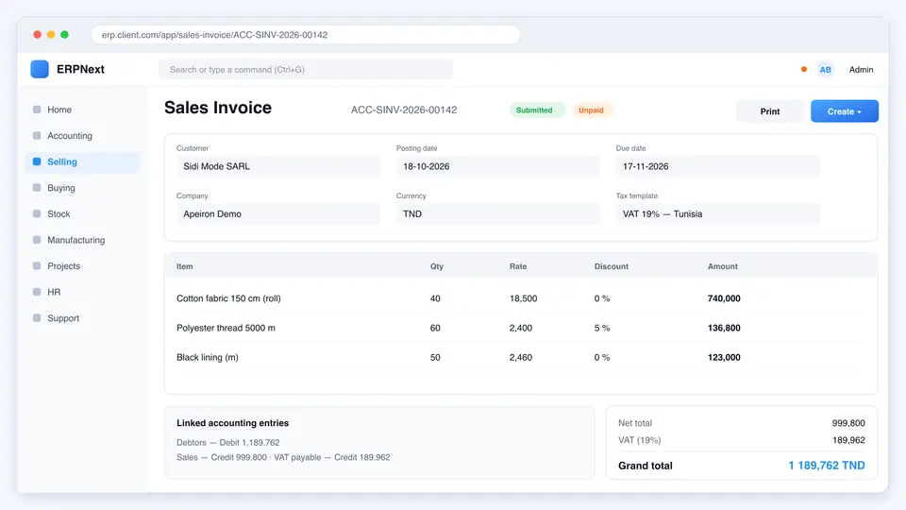Click the Posting date field 18-10-2026
906x510 pixels.
(498, 166)
